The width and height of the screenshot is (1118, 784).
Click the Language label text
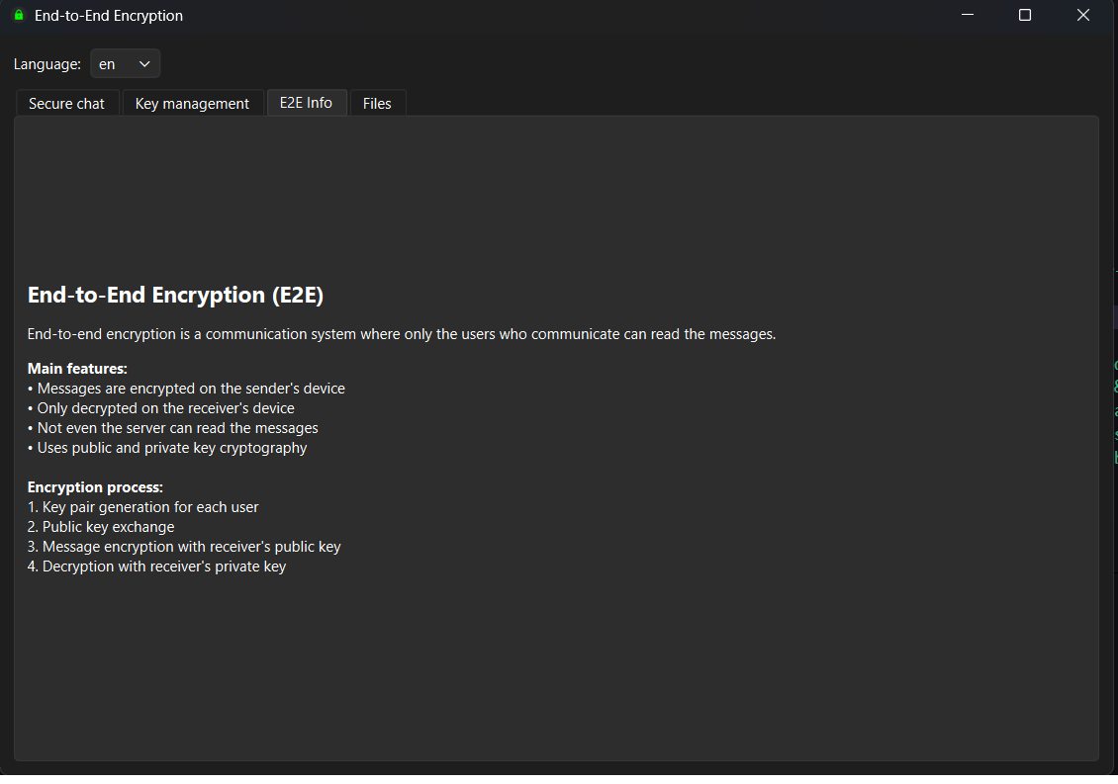(x=47, y=64)
